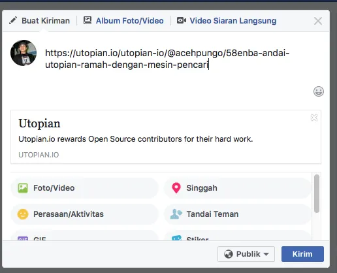This screenshot has width=337, height=273.
Task: Click the globe icon in Publik button
Action: click(229, 254)
